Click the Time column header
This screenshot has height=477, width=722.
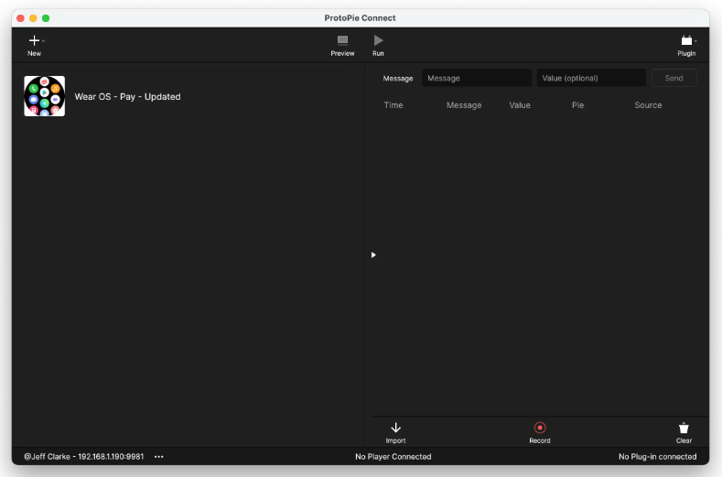pyautogui.click(x=393, y=105)
